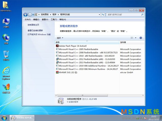Close the Programs and Features window
Viewport: 162px width, 121px height.
tap(141, 10)
